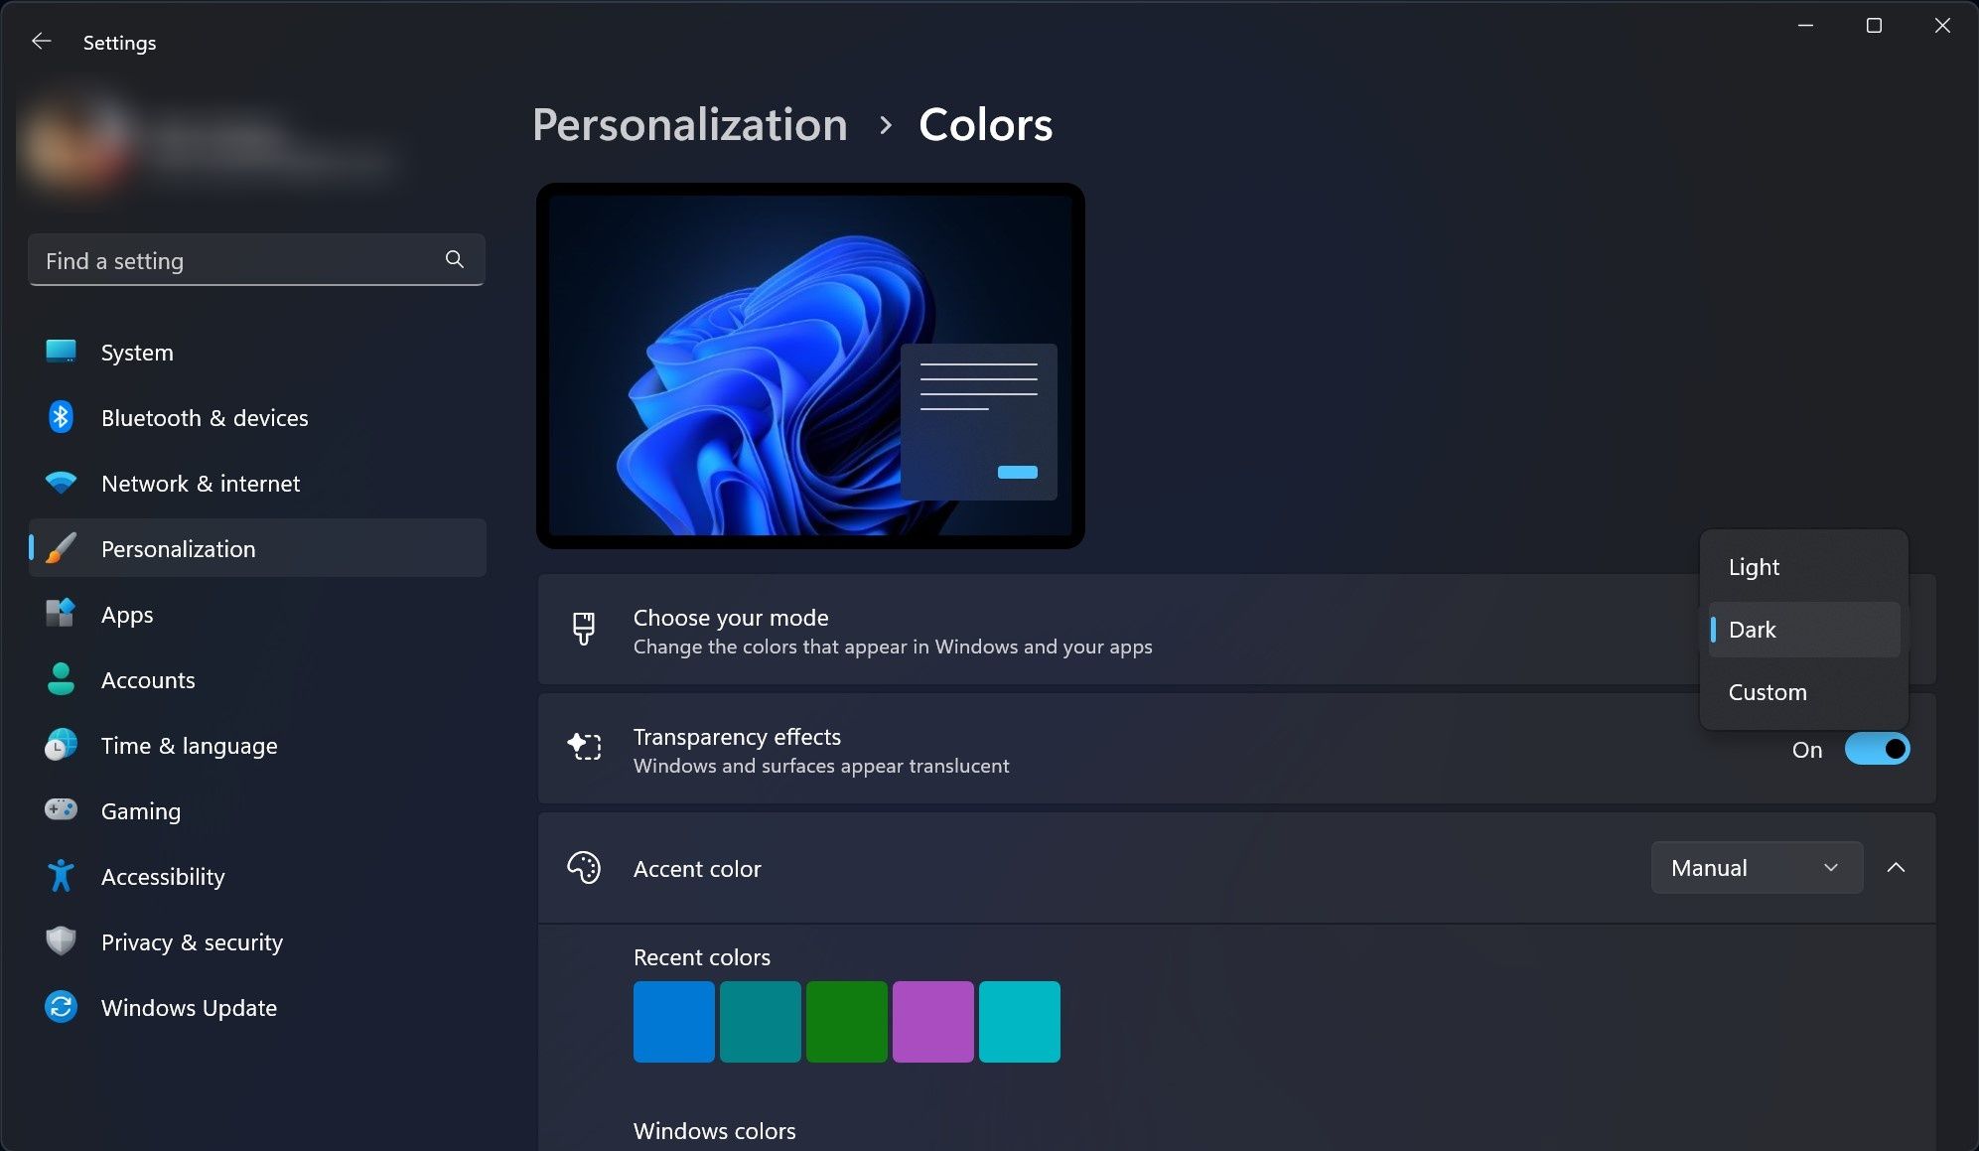This screenshot has height=1151, width=1979.
Task: Click the Network & internet icon
Action: [62, 483]
